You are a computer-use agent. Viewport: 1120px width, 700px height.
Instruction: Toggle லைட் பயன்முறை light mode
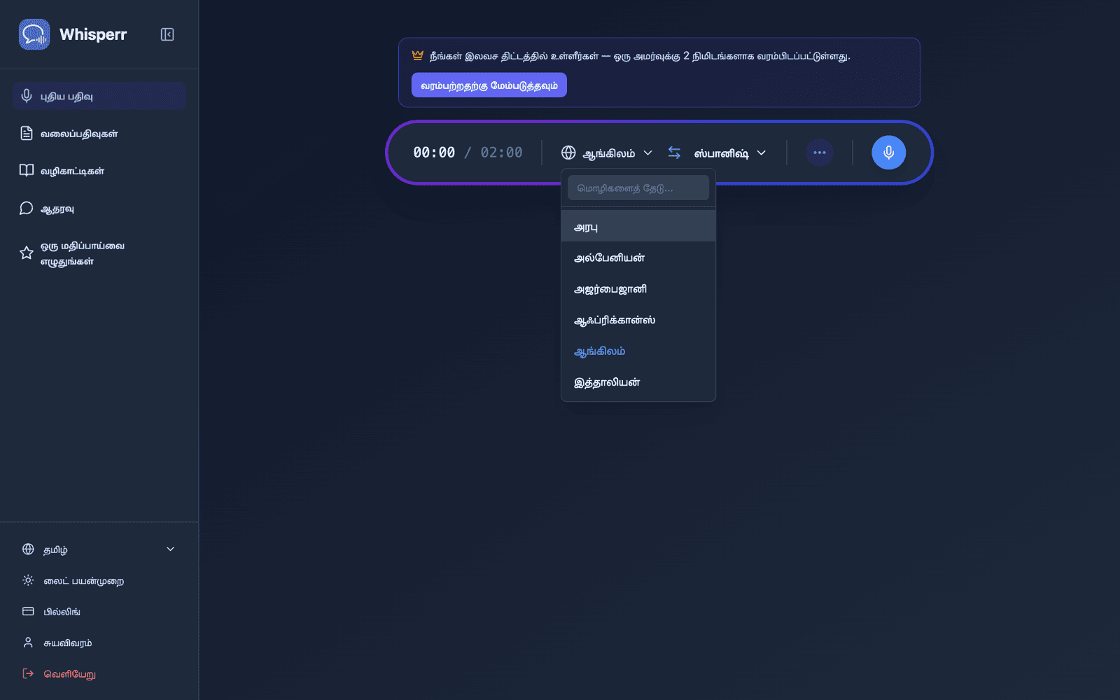click(99, 580)
